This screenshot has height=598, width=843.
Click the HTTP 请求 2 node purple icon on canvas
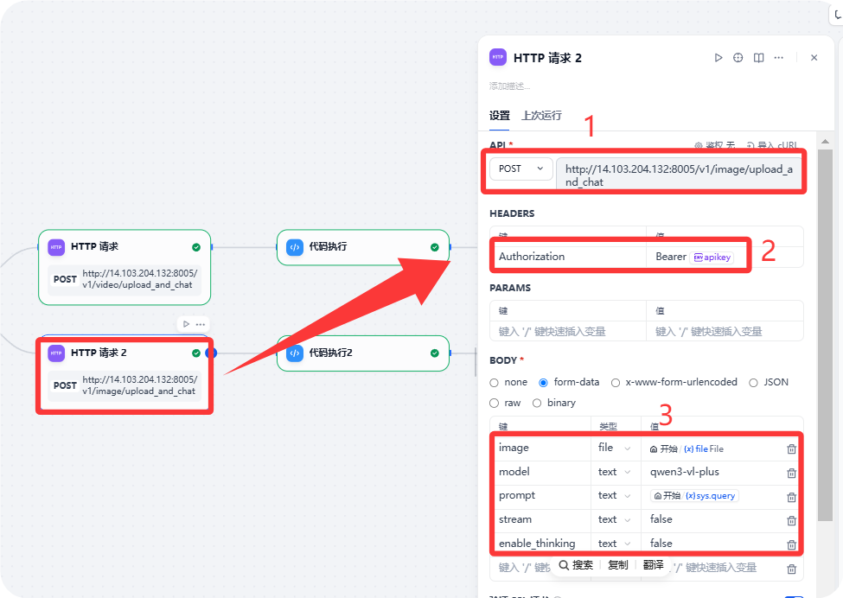coord(56,353)
